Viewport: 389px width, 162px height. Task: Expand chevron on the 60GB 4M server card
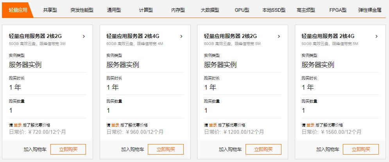[181, 36]
